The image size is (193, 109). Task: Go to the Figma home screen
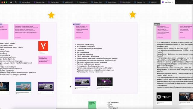pyautogui.click(x=11, y=2)
